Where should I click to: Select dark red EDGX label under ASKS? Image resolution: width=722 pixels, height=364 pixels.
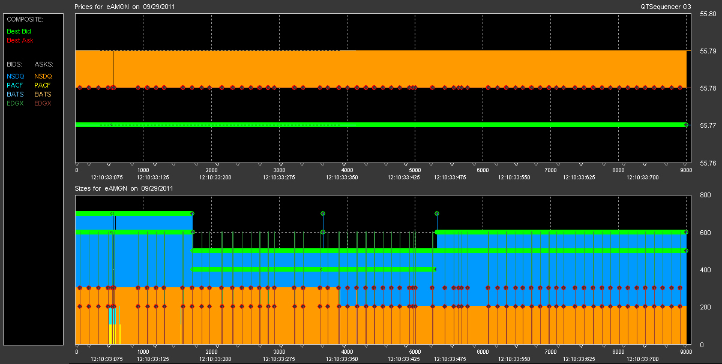(43, 104)
